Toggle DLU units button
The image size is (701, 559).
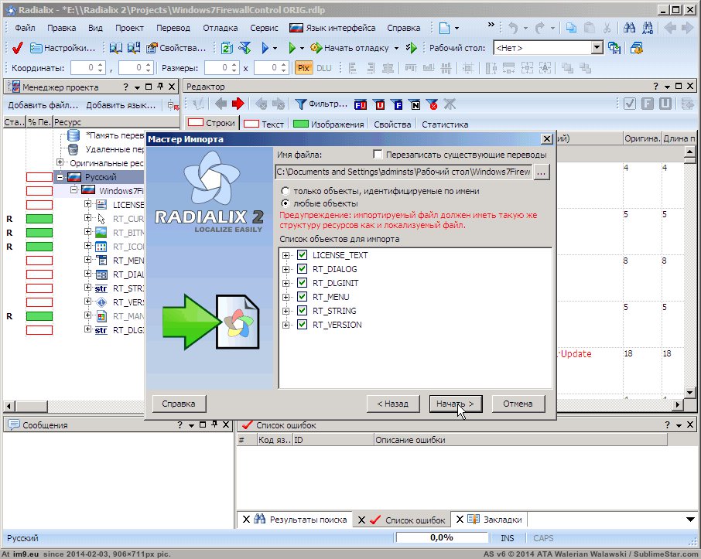[x=323, y=68]
